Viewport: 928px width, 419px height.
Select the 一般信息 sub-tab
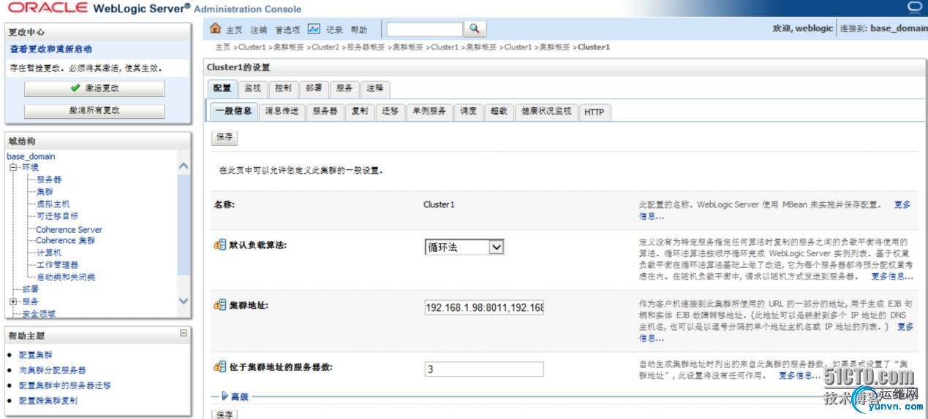(234, 112)
